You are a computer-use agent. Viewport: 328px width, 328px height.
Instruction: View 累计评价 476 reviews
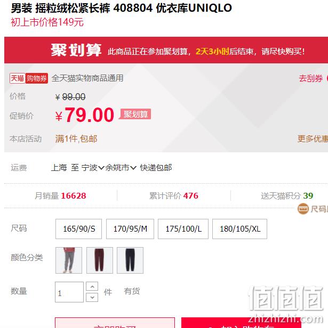point(174,196)
